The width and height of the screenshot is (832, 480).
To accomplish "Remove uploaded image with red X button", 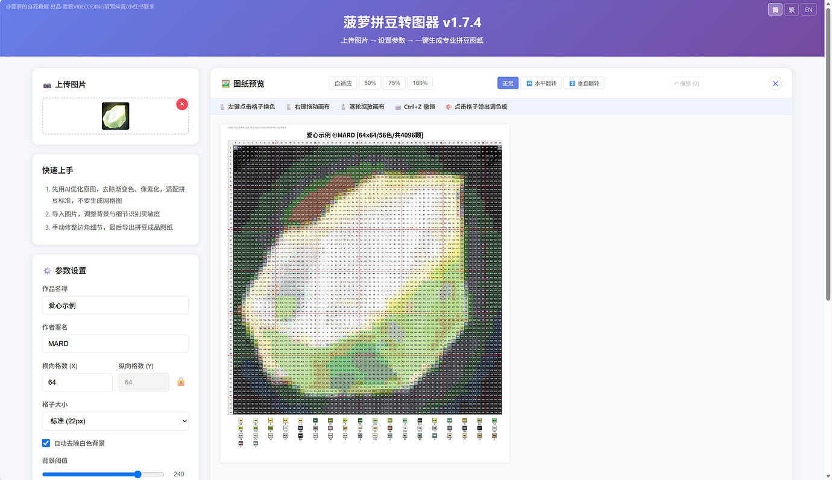I will pyautogui.click(x=182, y=104).
